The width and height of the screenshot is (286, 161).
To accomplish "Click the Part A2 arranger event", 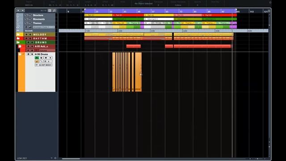I will click(159, 15).
